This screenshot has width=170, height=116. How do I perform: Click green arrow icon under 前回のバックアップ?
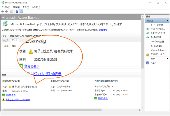[x=3, y=95]
